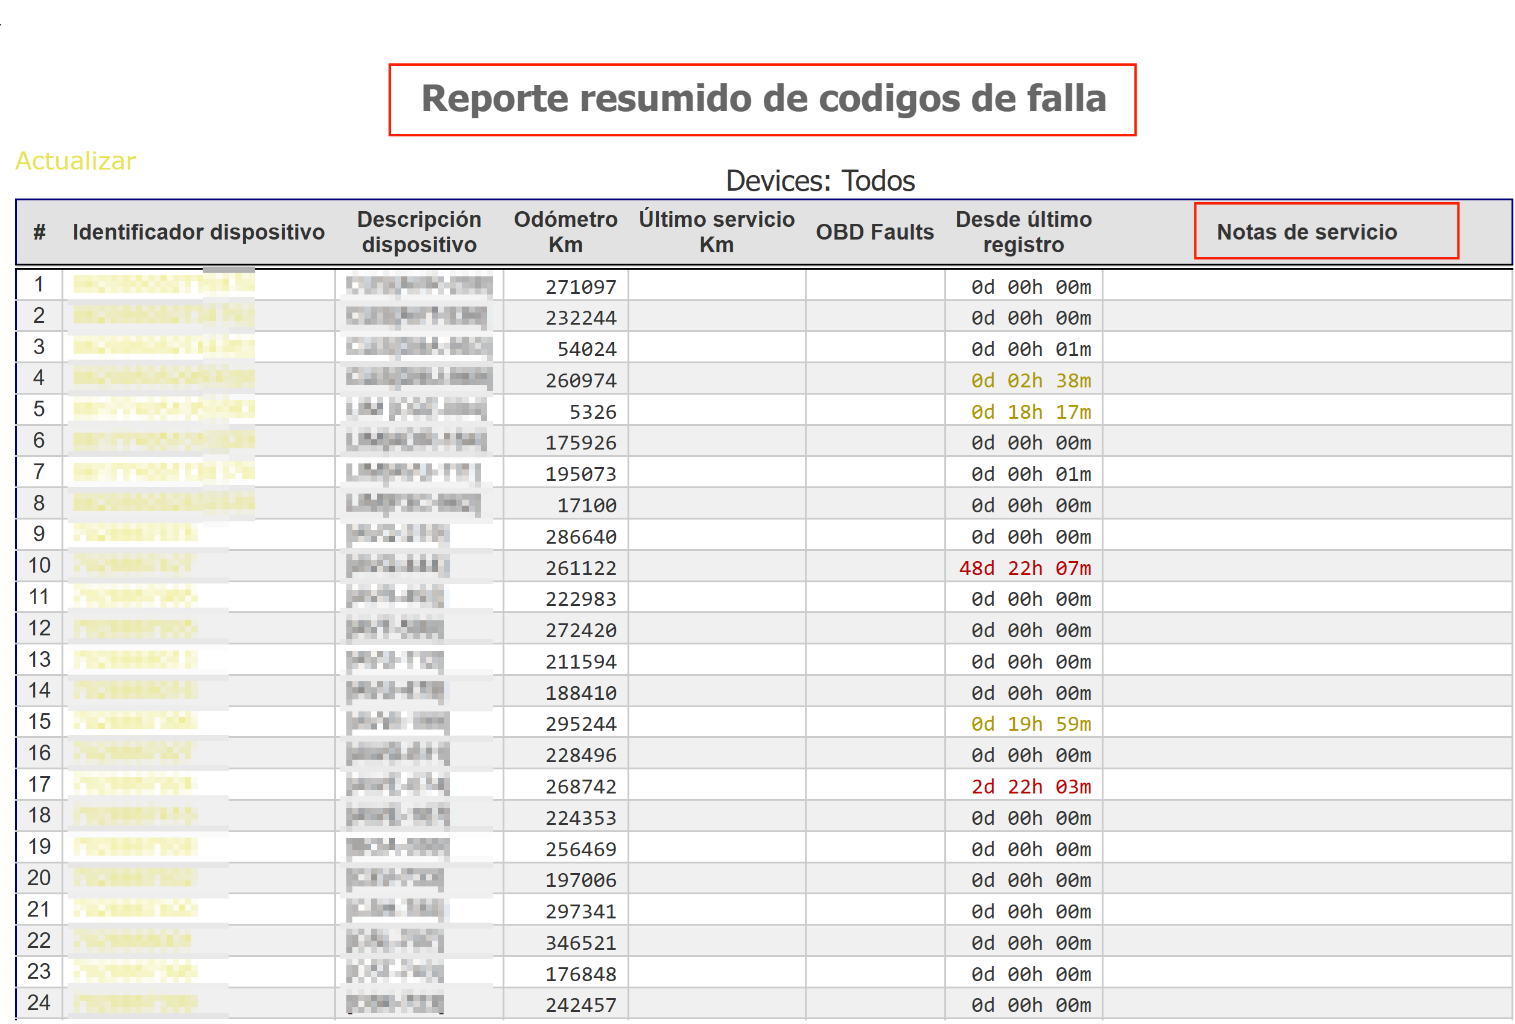Click the 'Desde último registro' column header
Screen dimensions: 1515x1024
point(1023,232)
